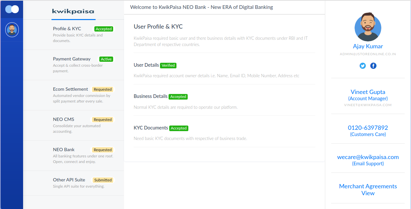
Task: Click the '(Email Support)' label
Action: pyautogui.click(x=368, y=164)
